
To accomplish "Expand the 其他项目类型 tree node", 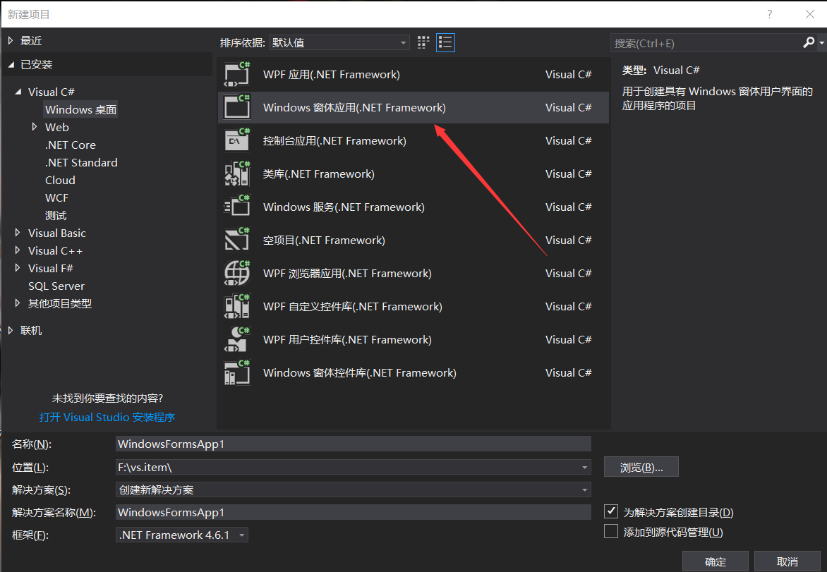I will [18, 303].
